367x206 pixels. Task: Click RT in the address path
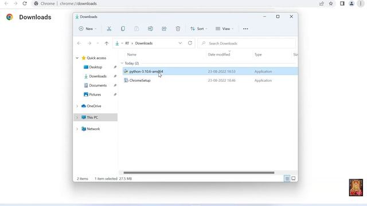[127, 43]
